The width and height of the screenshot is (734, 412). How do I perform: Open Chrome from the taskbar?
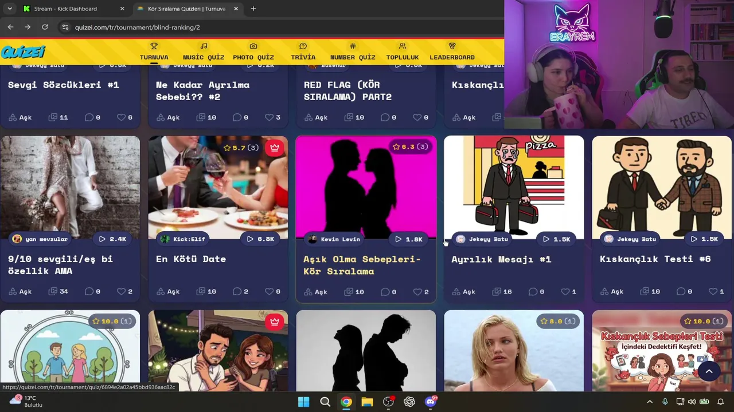coord(346,402)
